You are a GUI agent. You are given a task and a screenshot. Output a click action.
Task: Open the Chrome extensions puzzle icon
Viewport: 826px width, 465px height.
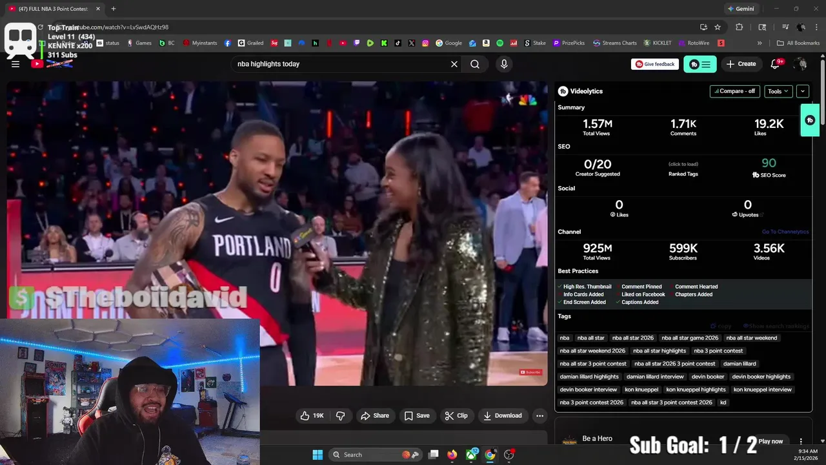(x=740, y=27)
